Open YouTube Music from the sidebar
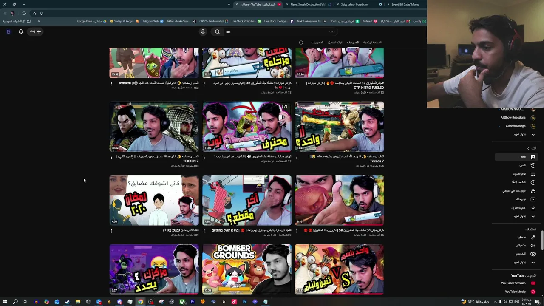This screenshot has height=306, width=544. point(519,292)
